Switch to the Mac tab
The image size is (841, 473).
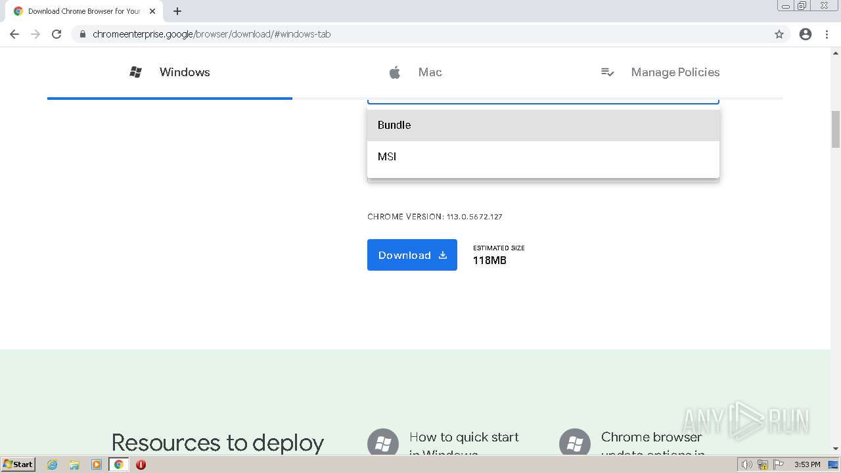pyautogui.click(x=415, y=72)
